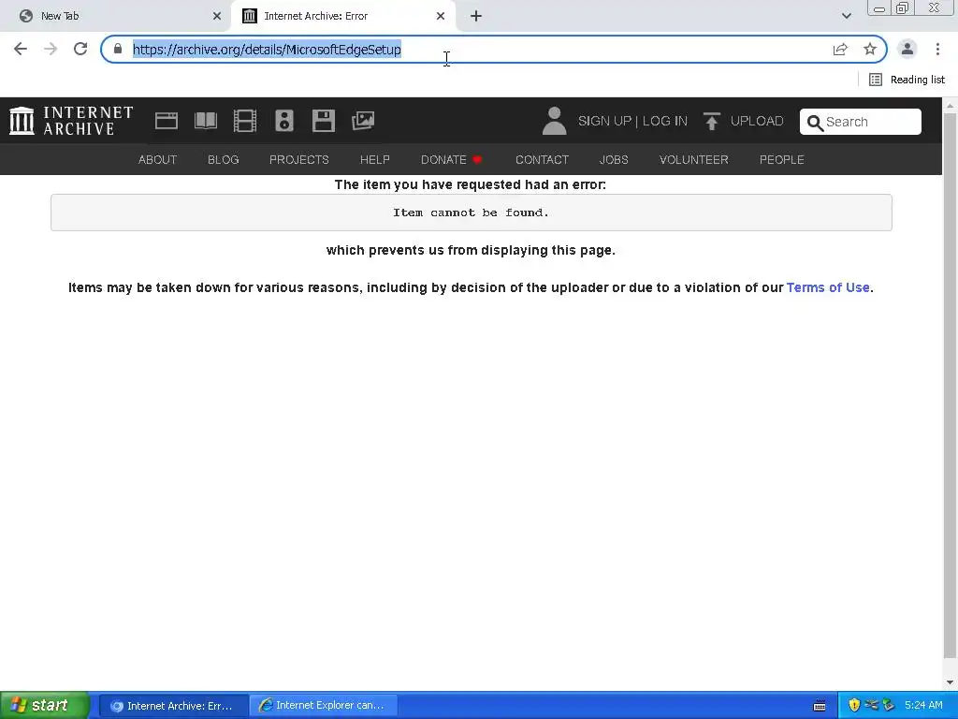958x719 pixels.
Task: Open the Web (Wayback) icon
Action: point(167,121)
